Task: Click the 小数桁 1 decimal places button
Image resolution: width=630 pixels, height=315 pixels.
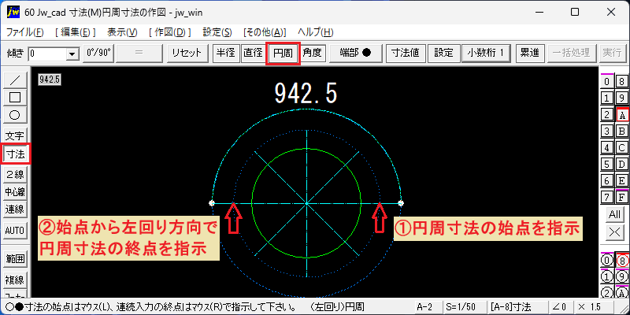Action: coord(486,53)
